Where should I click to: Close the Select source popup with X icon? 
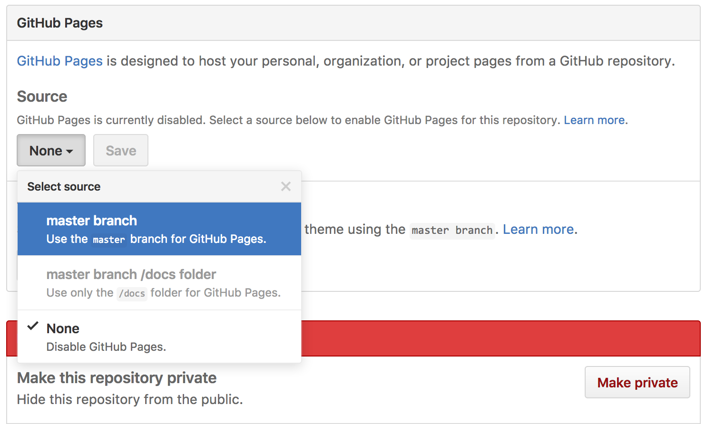pyautogui.click(x=286, y=186)
